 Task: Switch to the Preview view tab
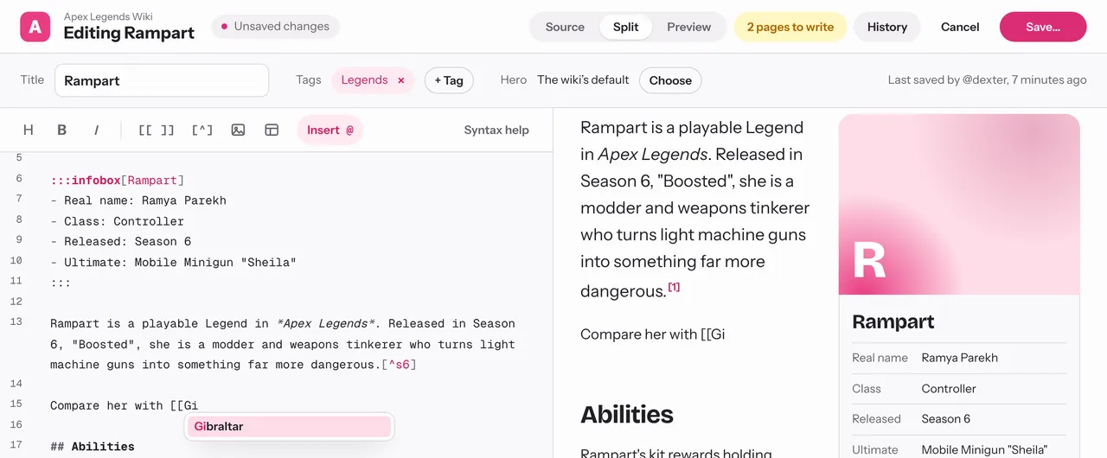pyautogui.click(x=688, y=27)
